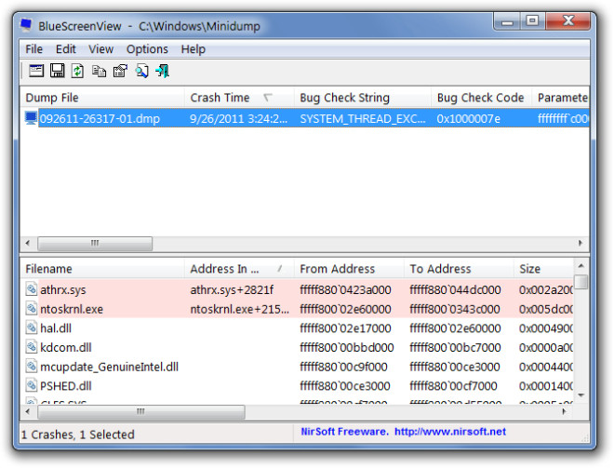Click the athrx.sys file icon

tap(32, 289)
